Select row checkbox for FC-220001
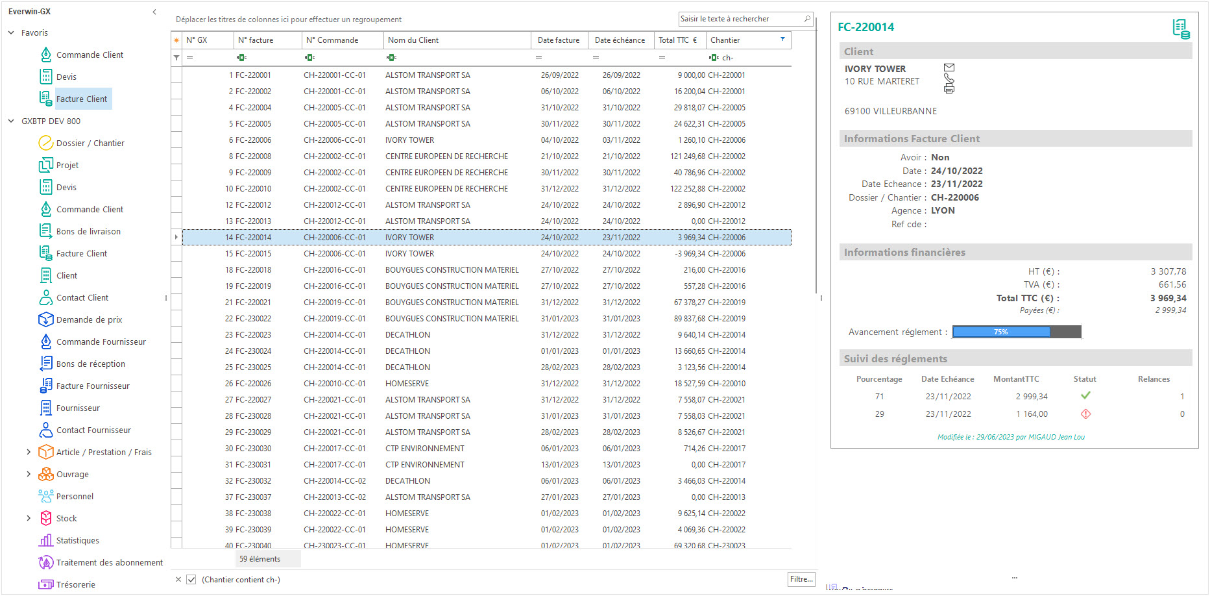Image resolution: width=1210 pixels, height=596 pixels. pyautogui.click(x=176, y=75)
